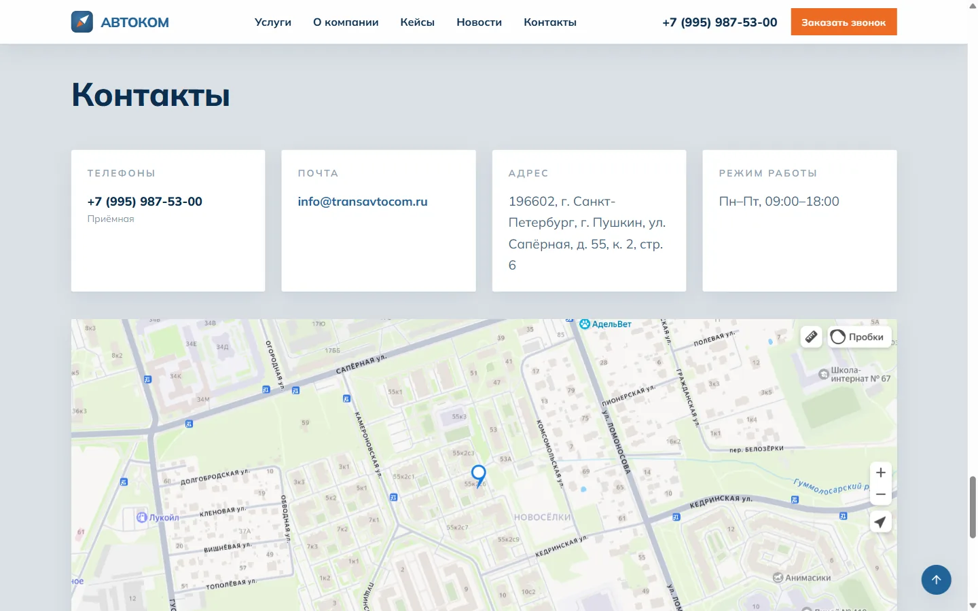Select the map ruler measurement tool

[x=811, y=337]
